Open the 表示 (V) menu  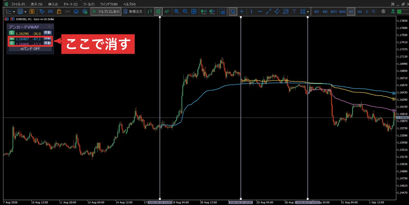[x=37, y=4]
